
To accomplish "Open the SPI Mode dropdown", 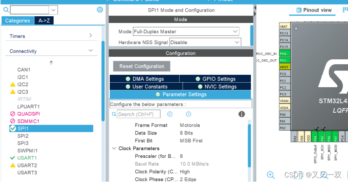I will click(x=235, y=31).
